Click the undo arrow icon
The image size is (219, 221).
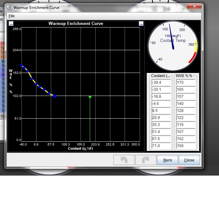[x=124, y=160]
